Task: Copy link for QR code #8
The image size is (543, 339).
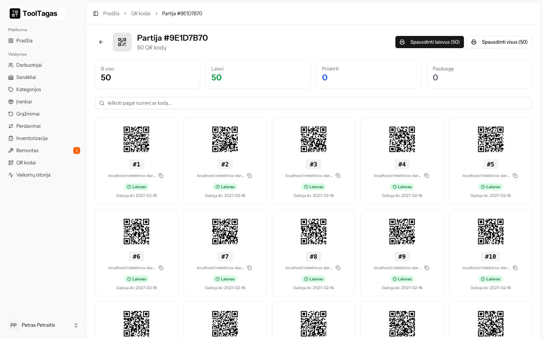Action: (x=338, y=268)
